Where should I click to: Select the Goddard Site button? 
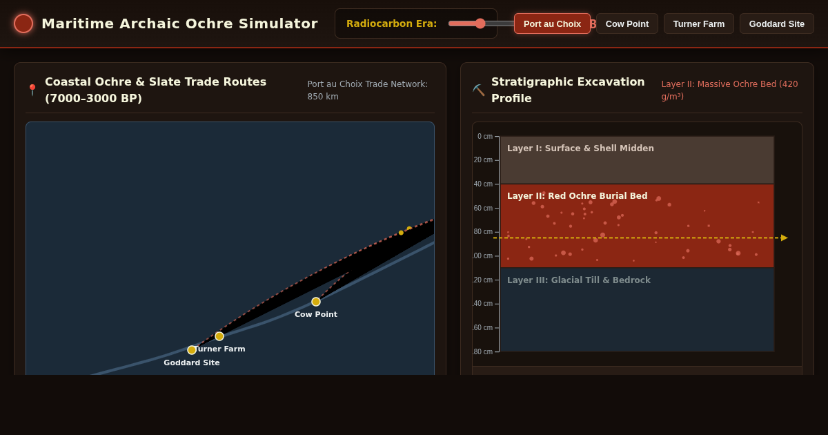[x=777, y=23]
